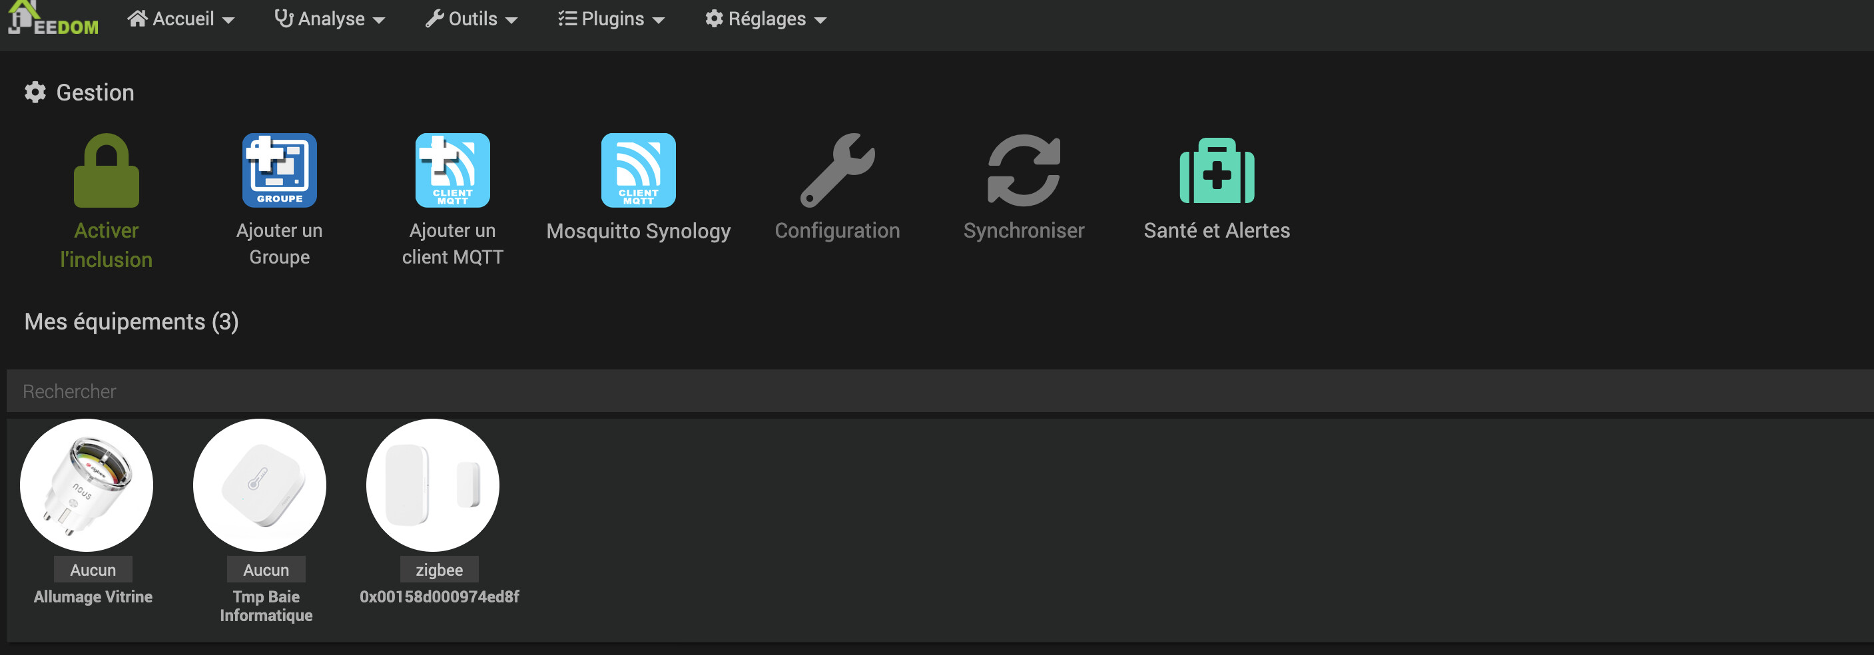1874x655 pixels.
Task: Click the Gestion gear icon
Action: click(35, 93)
